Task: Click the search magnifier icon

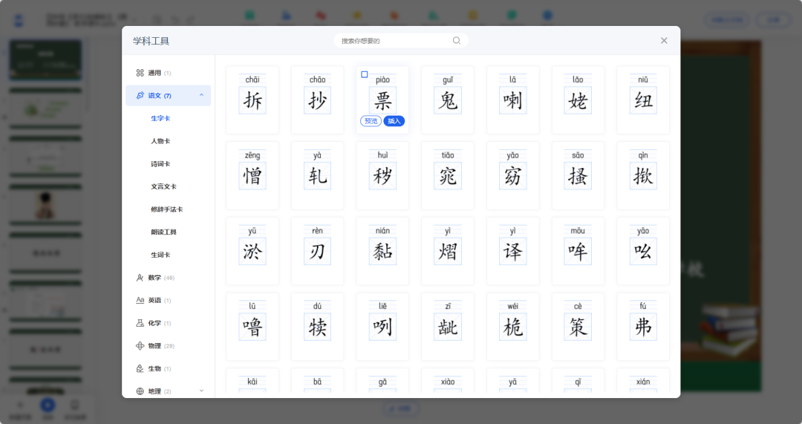Action: pyautogui.click(x=456, y=40)
